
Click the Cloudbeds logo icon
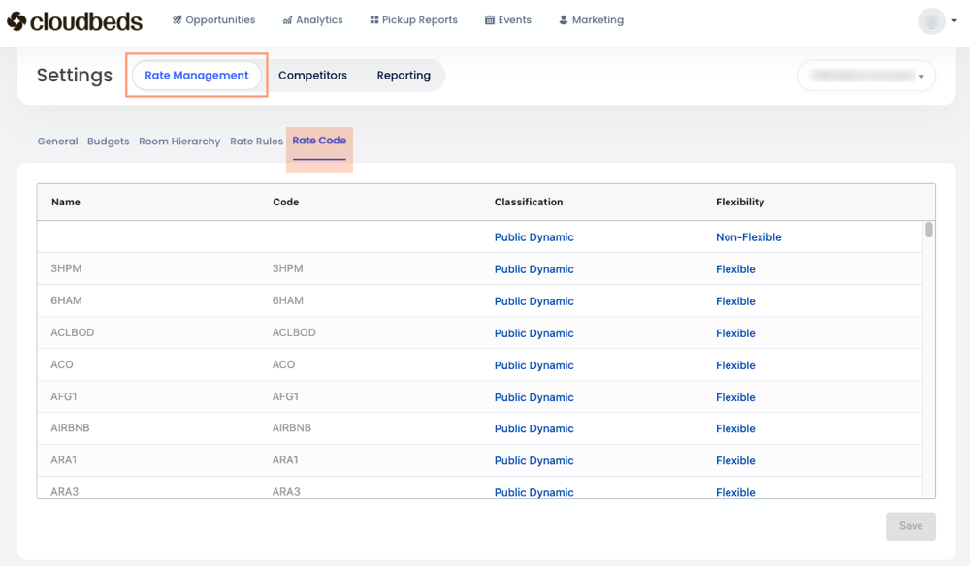16,20
